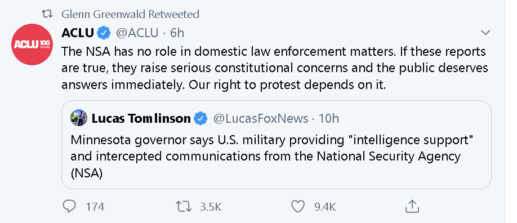The image size is (517, 223).
Task: Click the 3.5K retweet count
Action: (211, 207)
